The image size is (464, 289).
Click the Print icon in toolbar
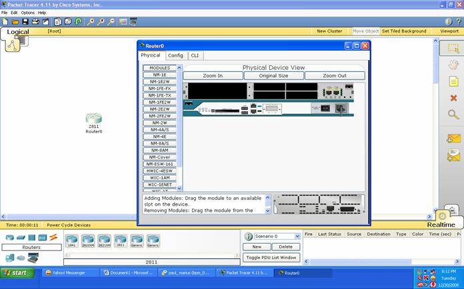click(35, 21)
